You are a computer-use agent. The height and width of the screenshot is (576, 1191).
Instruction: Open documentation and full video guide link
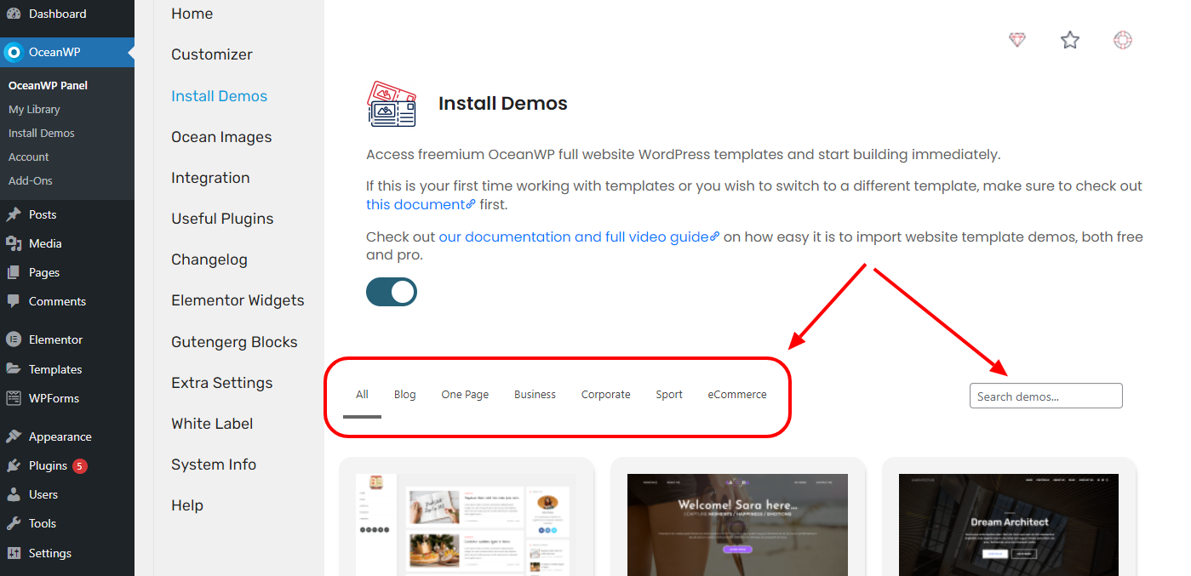579,237
